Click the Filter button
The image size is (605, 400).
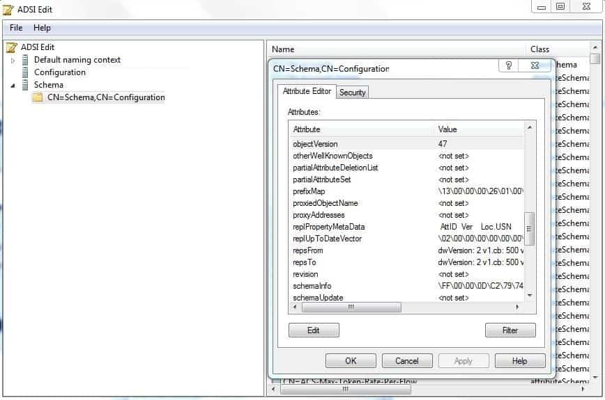coord(510,330)
